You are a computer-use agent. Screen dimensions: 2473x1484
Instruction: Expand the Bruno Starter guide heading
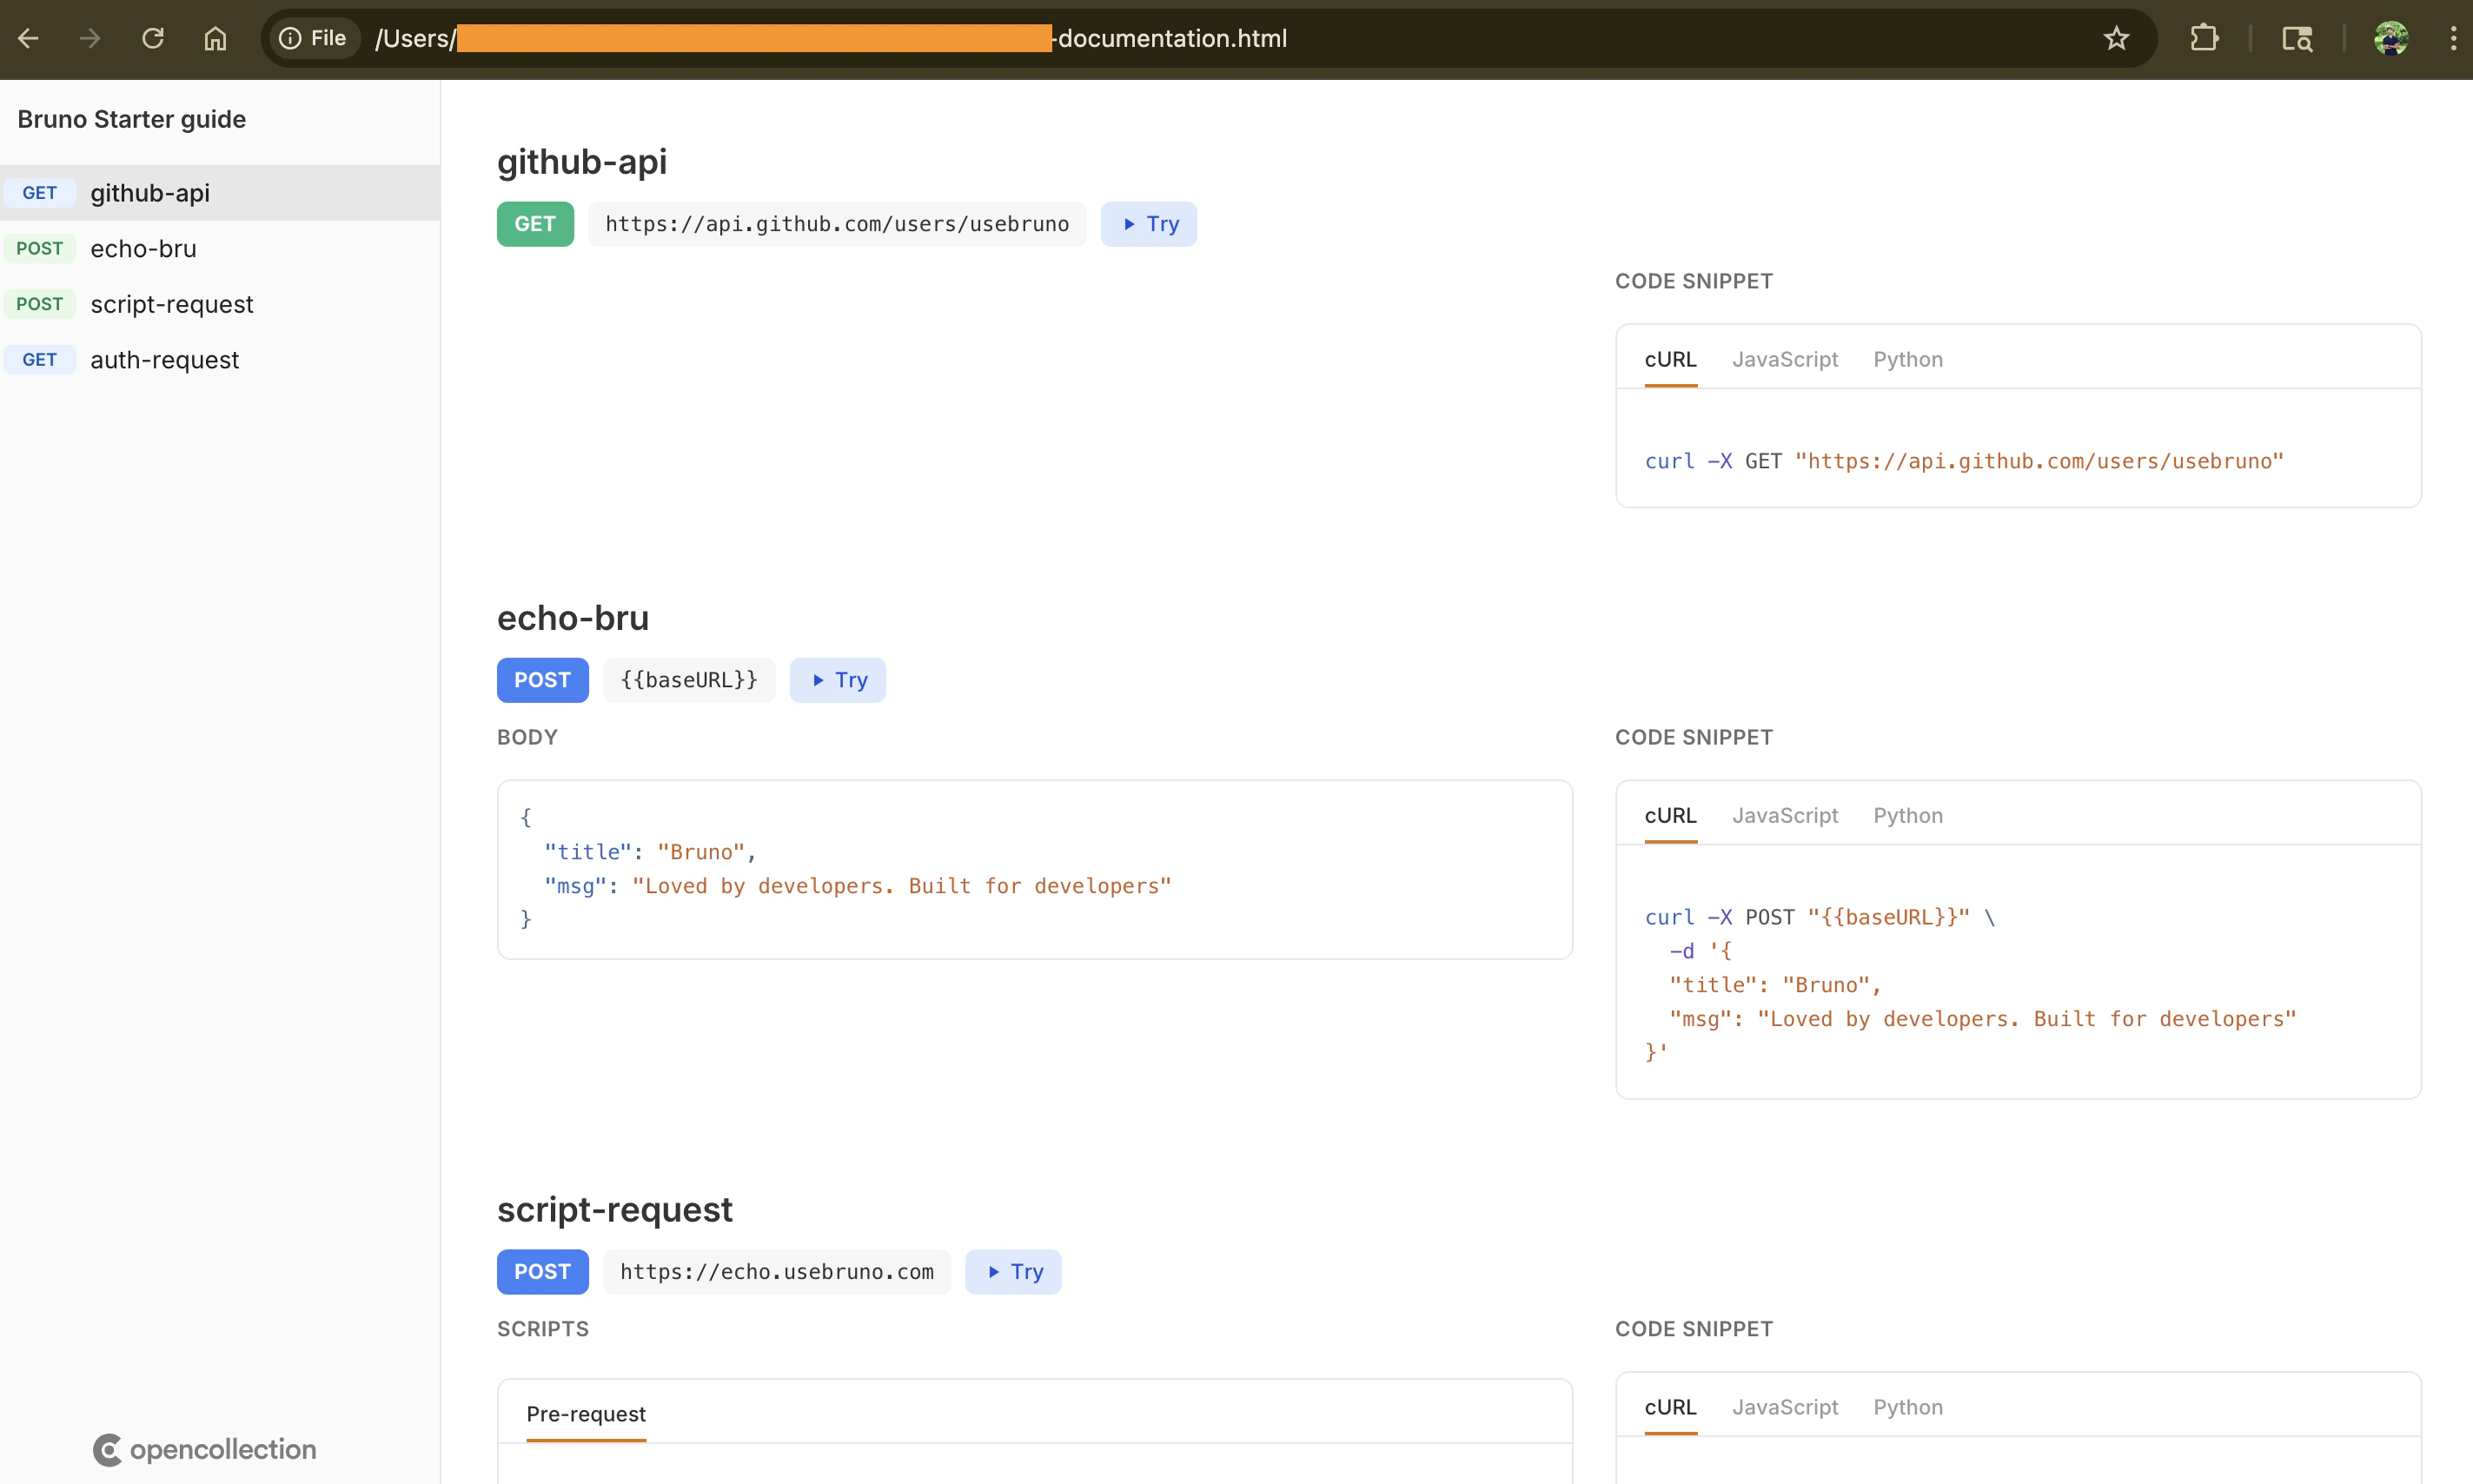[131, 118]
